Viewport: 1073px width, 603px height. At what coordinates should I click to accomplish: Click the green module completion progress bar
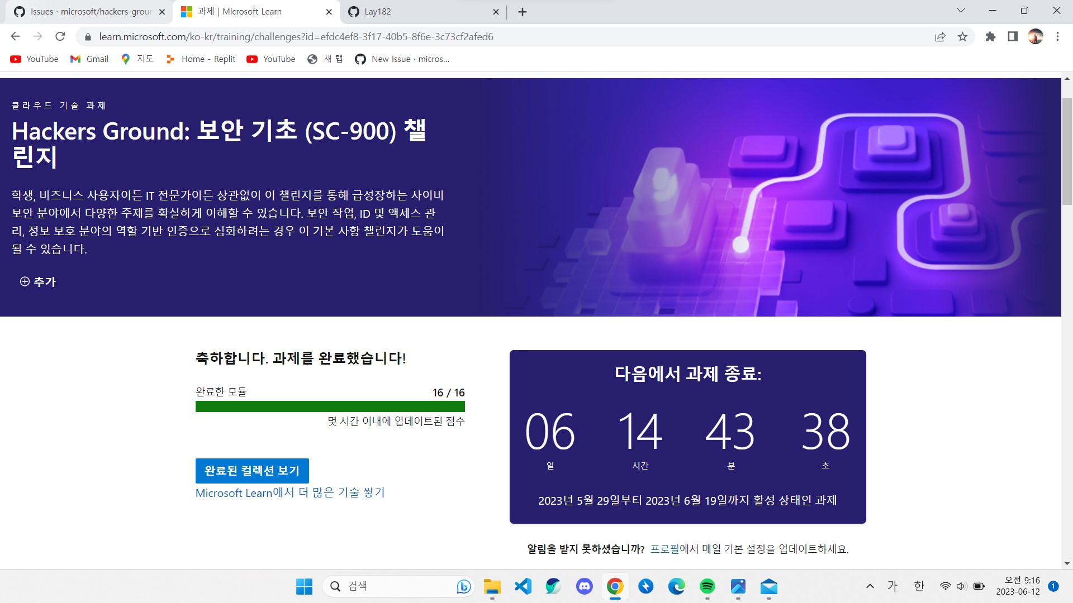coord(330,407)
